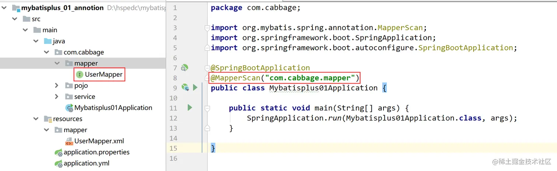Click the SpringBootApplication import on line 5

click(364, 48)
